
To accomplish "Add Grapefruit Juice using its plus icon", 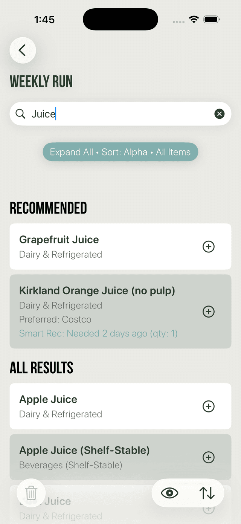I will [209, 246].
